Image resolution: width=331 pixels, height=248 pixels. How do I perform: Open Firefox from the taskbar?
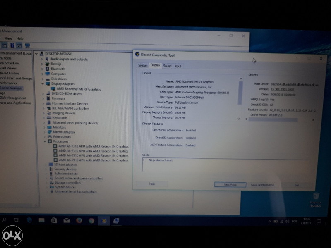click(79, 221)
